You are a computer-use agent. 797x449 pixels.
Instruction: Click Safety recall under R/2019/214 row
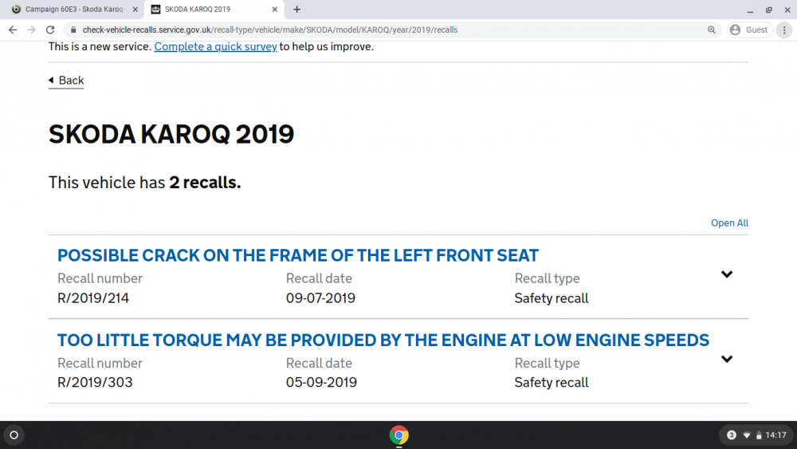tap(552, 298)
